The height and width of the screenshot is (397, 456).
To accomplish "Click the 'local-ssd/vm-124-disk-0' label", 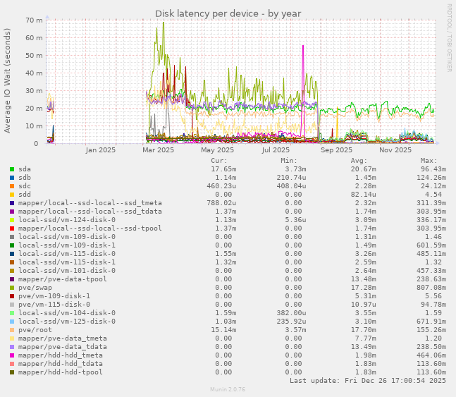I will [x=67, y=220].
